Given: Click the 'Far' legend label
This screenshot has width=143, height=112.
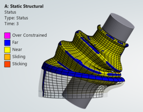Looking at the screenshot, I should (x=15, y=42).
